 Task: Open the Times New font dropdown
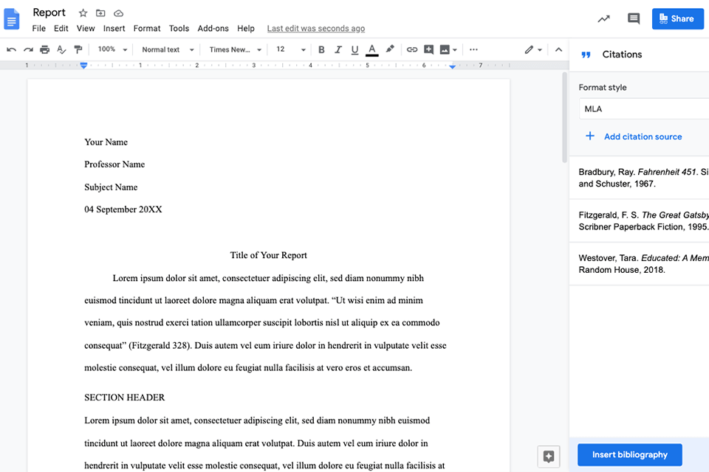click(x=235, y=49)
